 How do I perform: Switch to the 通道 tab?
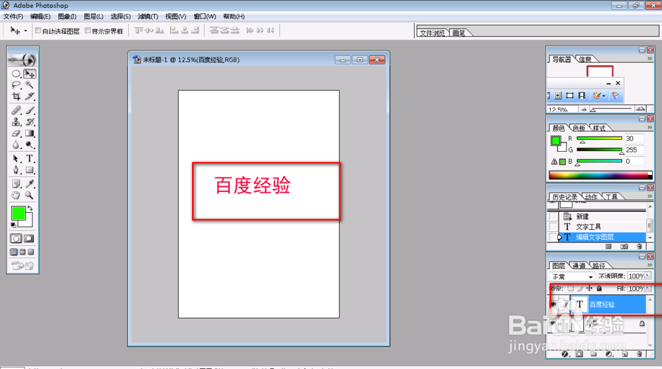point(579,266)
